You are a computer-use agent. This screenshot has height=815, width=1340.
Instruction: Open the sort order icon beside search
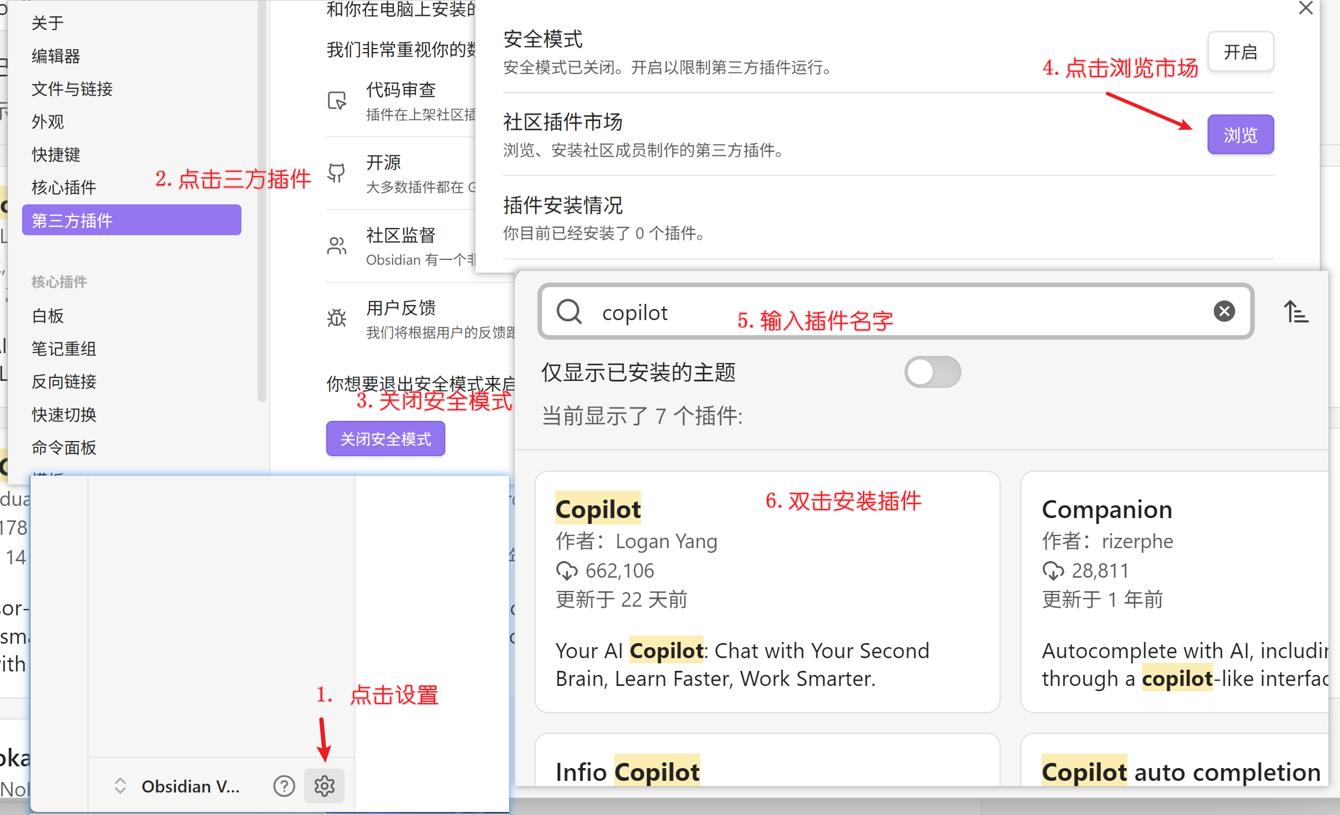click(1295, 311)
